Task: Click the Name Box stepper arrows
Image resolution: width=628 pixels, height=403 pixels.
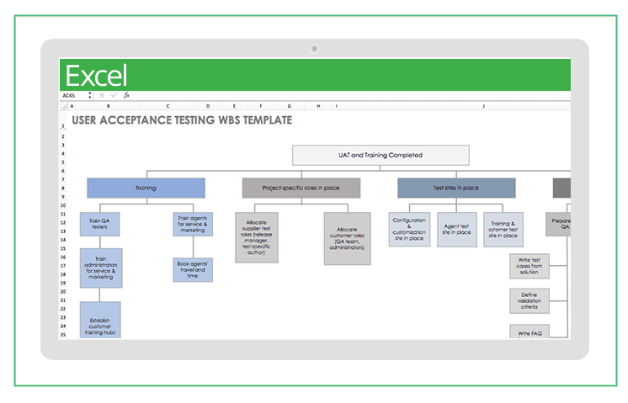Action: pos(90,96)
